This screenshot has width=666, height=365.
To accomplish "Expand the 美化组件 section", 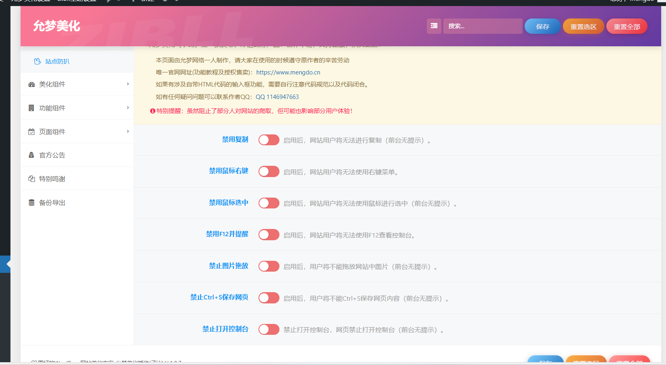I will 127,84.
